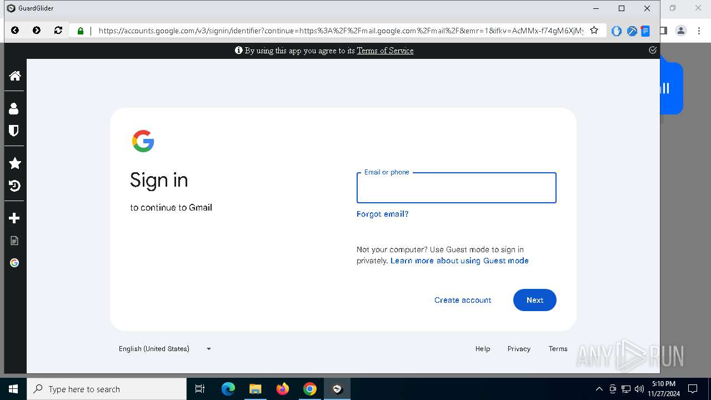Go forward with the forward arrow
This screenshot has height=400, width=711.
point(37,31)
